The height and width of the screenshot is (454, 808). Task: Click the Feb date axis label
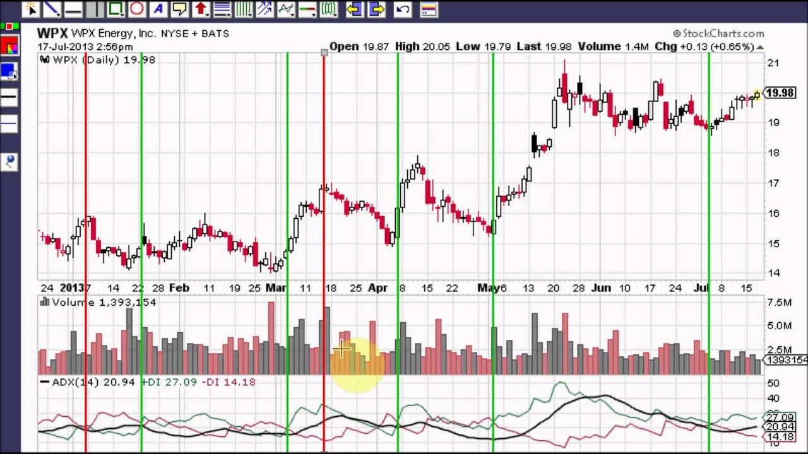pyautogui.click(x=179, y=288)
